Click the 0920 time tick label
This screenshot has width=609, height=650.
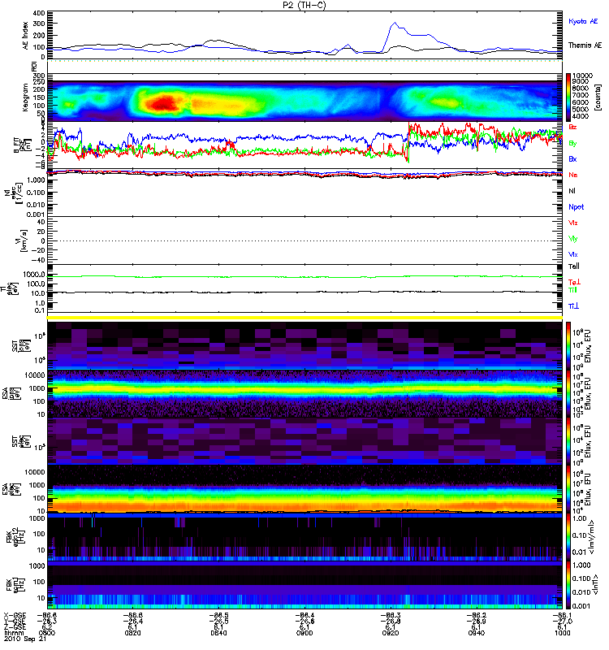(391, 633)
